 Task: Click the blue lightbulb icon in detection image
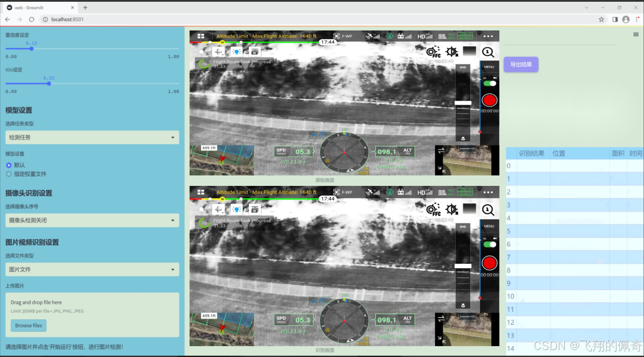[236, 209]
